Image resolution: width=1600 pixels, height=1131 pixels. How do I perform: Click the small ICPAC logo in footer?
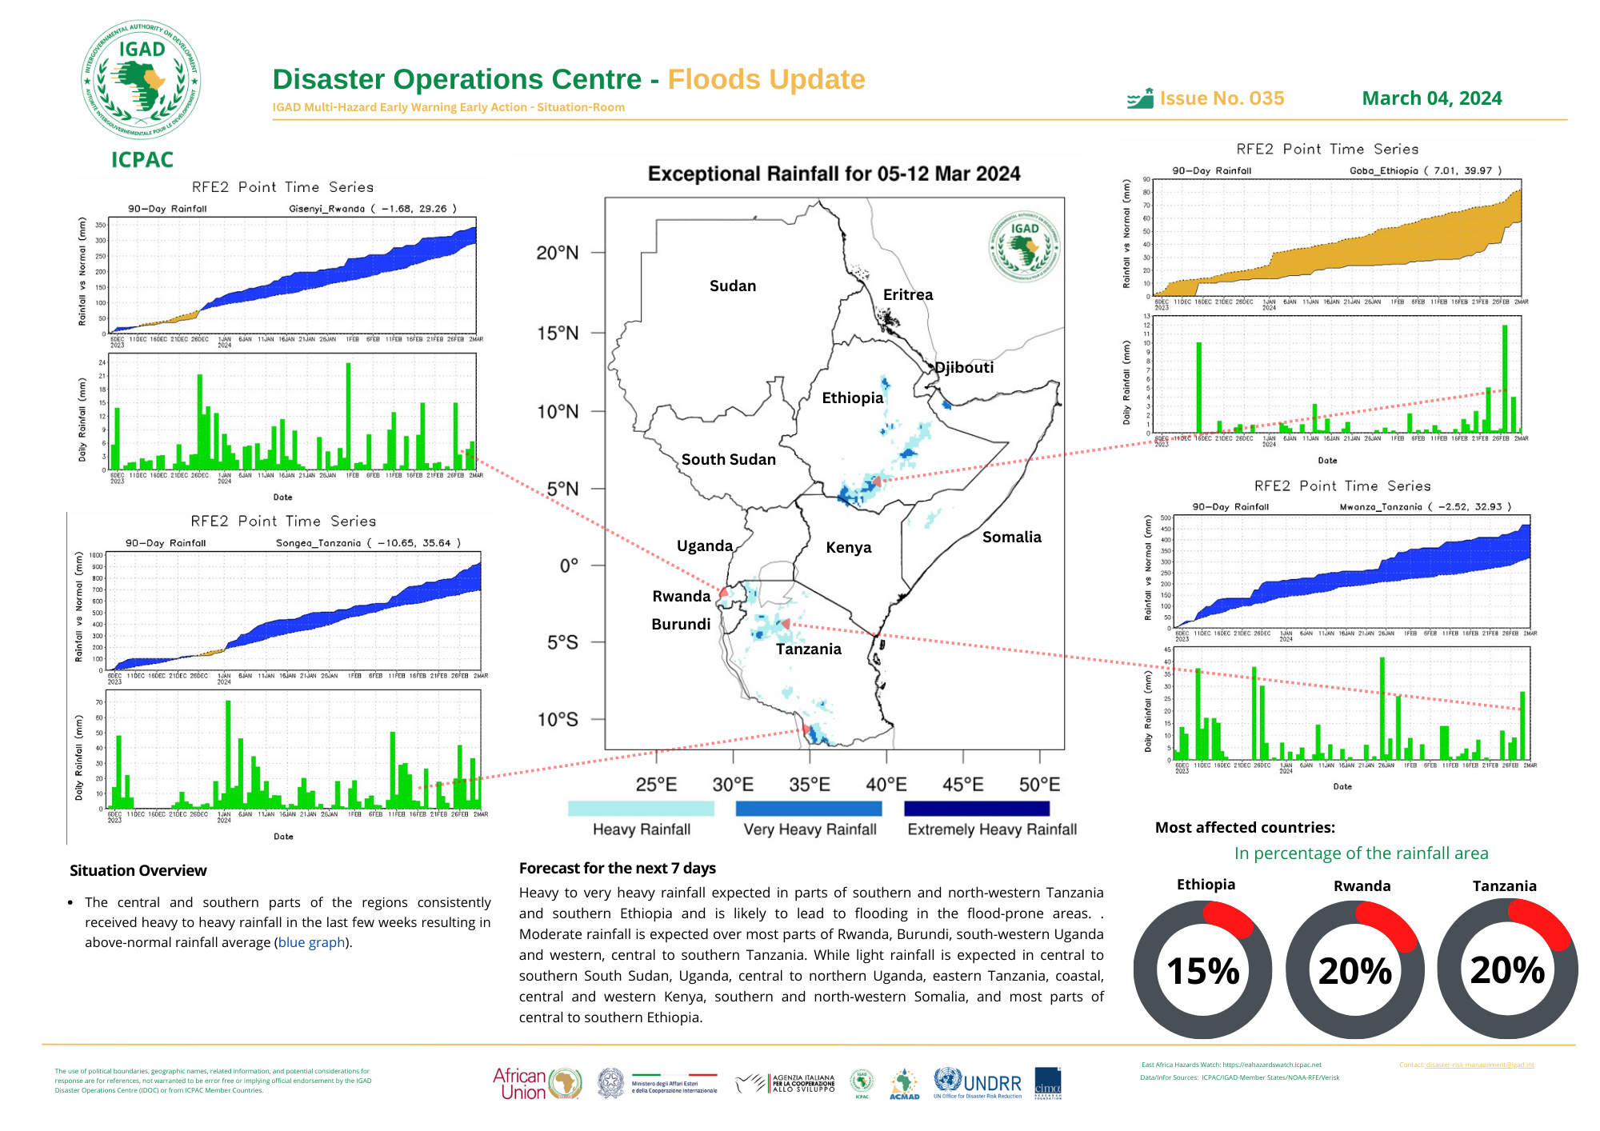point(862,1083)
